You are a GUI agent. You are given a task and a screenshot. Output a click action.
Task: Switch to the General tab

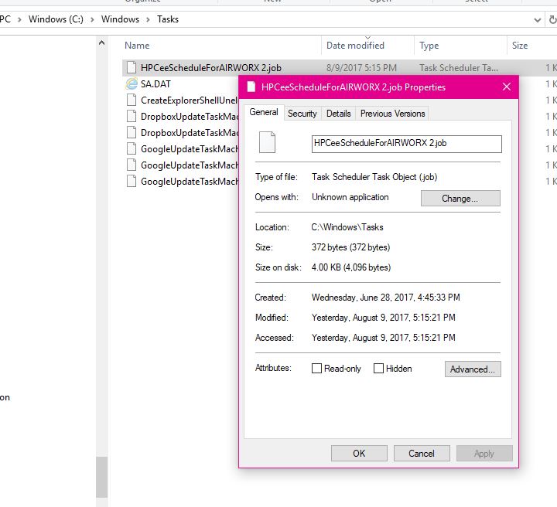tap(264, 112)
